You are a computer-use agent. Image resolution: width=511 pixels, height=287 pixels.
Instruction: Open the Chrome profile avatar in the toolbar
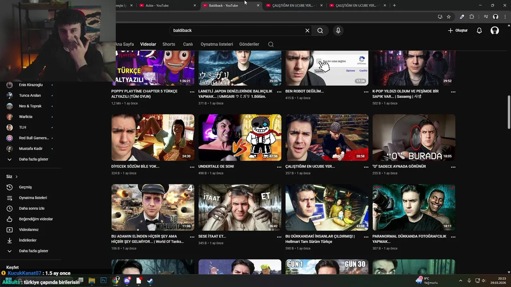[495, 17]
